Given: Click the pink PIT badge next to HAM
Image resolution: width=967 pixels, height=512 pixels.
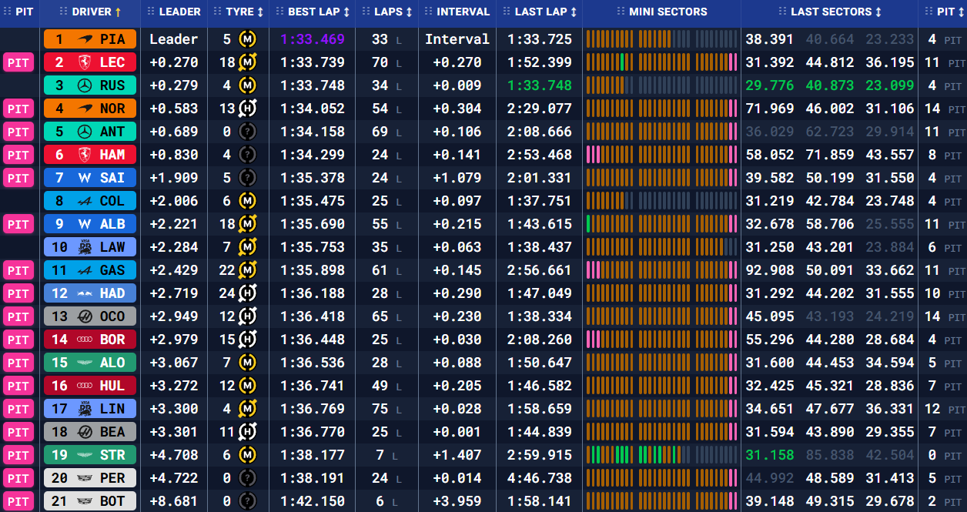Looking at the screenshot, I should (18, 155).
